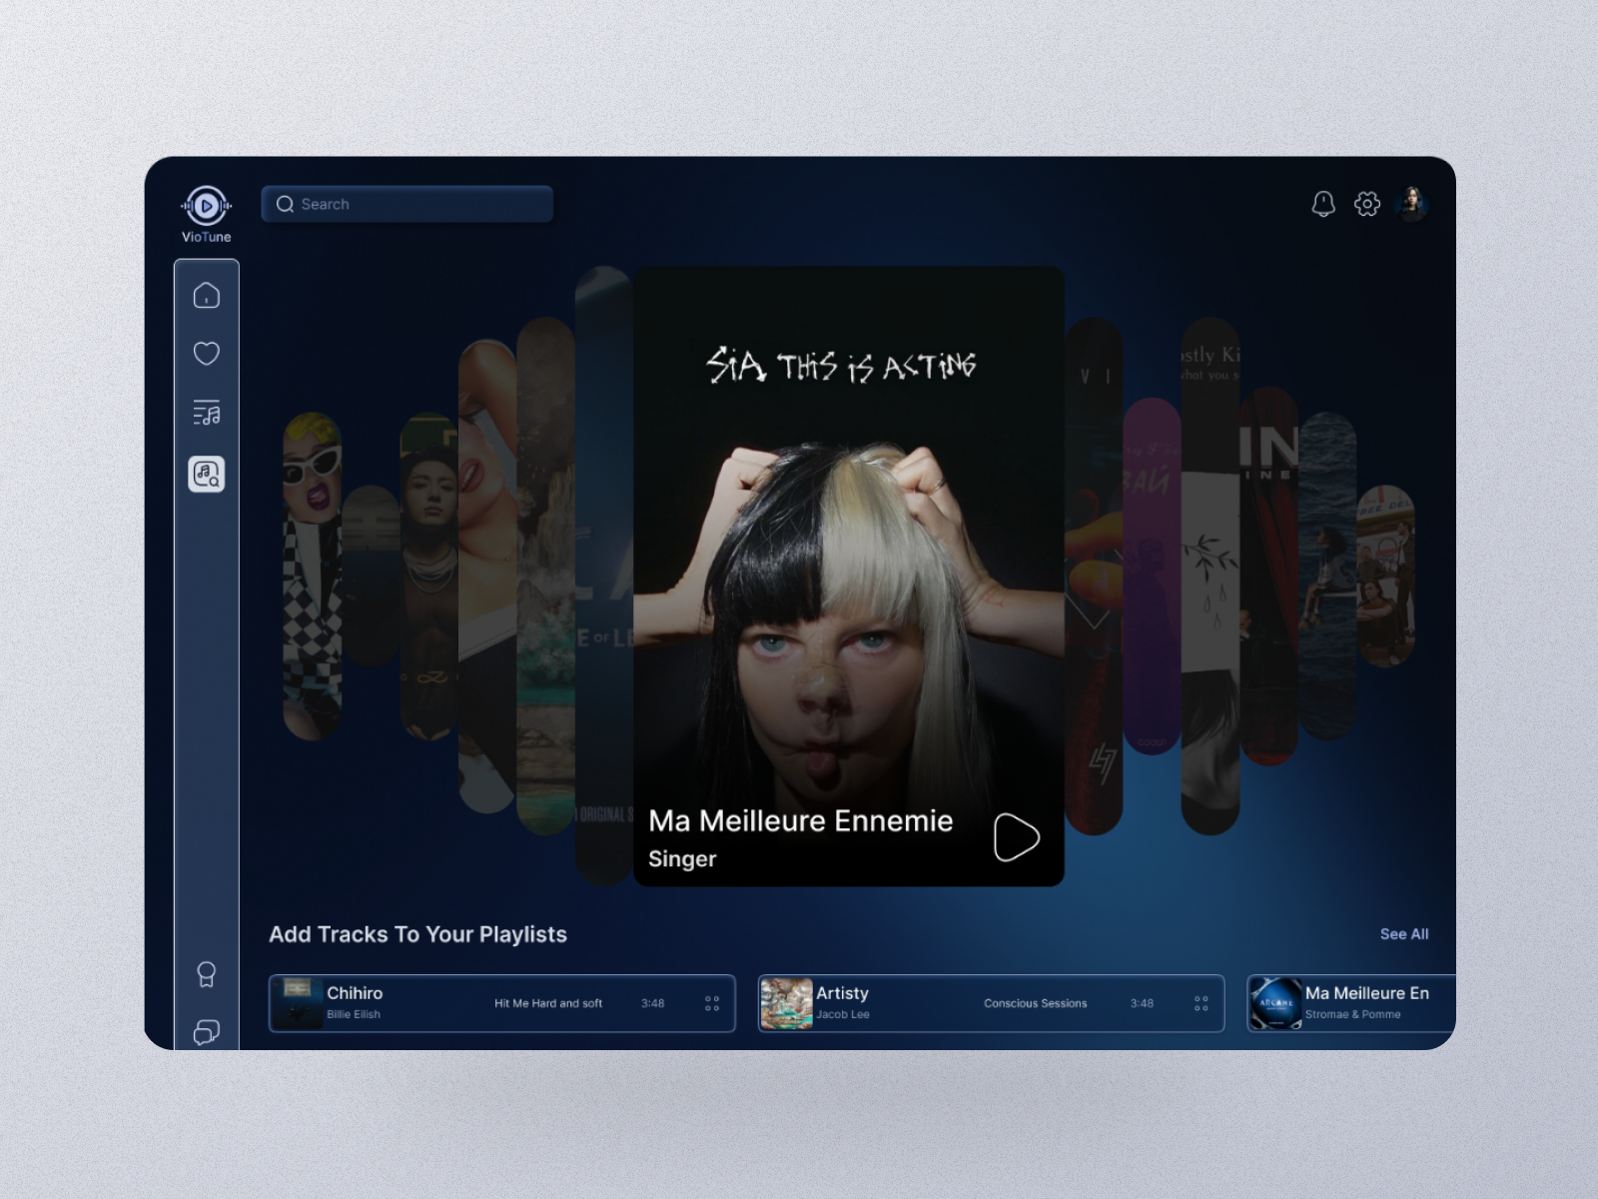Select the active music search icon
The height and width of the screenshot is (1199, 1598).
pos(206,475)
